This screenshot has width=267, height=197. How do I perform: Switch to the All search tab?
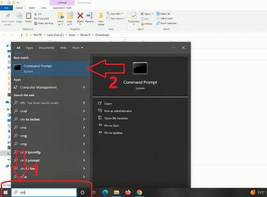(18, 48)
